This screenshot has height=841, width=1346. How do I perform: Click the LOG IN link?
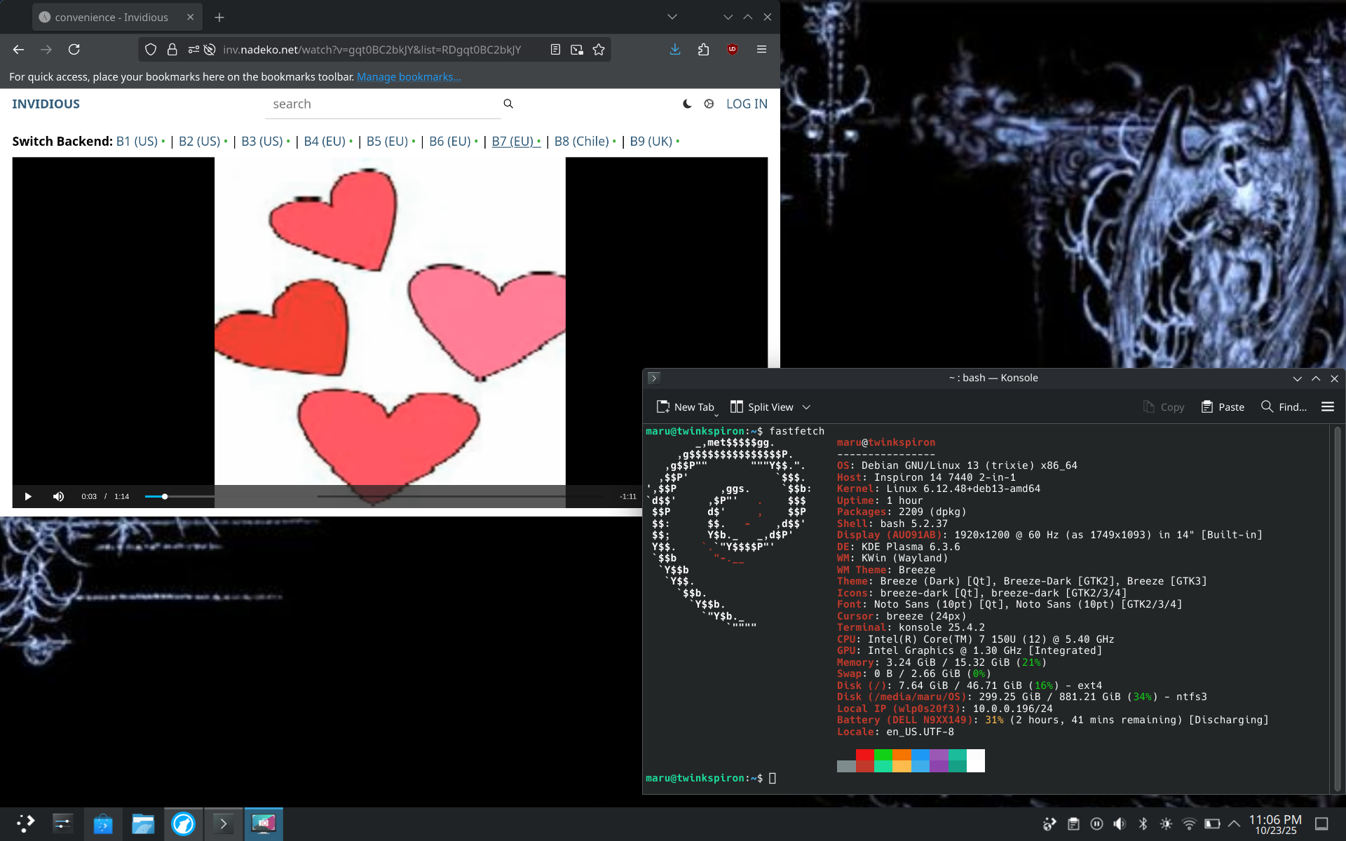[747, 104]
